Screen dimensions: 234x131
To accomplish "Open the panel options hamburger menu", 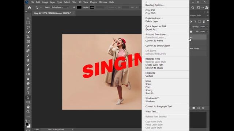I will tap(207, 16).
